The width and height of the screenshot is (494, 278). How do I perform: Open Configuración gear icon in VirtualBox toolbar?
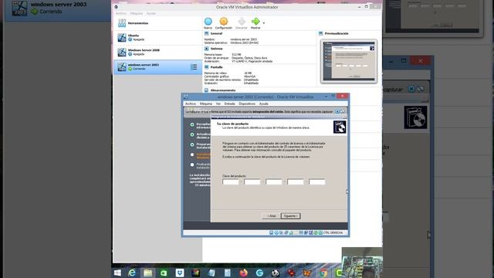(x=224, y=22)
